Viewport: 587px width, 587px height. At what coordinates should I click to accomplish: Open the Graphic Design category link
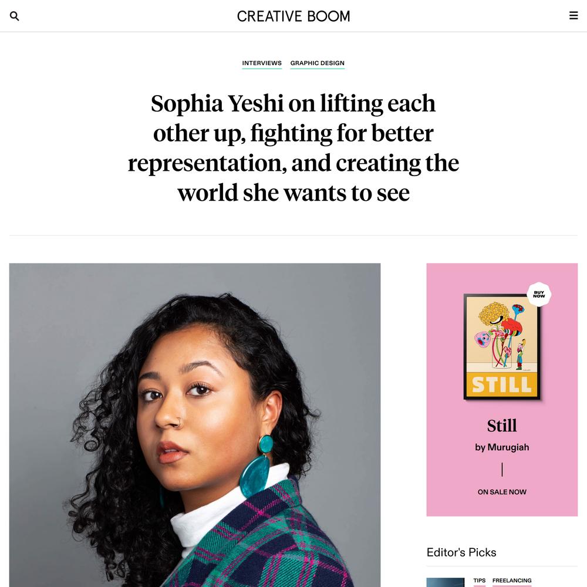(x=317, y=63)
